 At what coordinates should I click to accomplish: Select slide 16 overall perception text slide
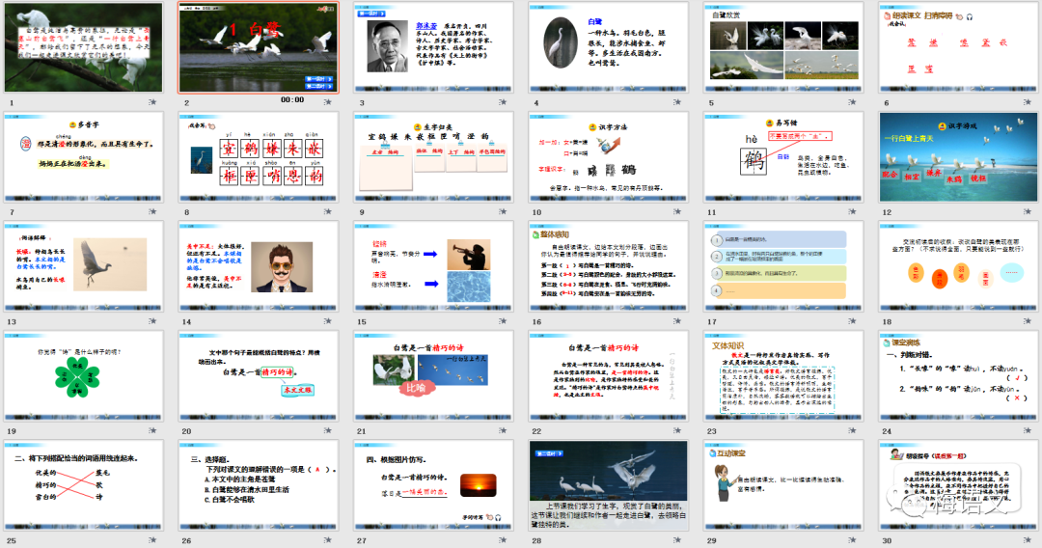[x=609, y=266]
